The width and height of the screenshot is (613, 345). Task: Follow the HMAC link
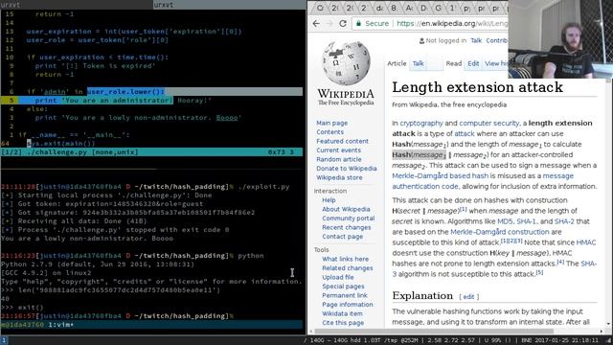tap(586, 242)
